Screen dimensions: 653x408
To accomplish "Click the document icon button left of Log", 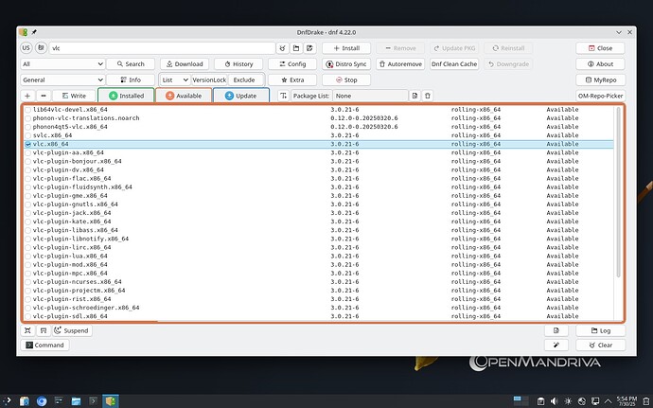I will (556, 330).
